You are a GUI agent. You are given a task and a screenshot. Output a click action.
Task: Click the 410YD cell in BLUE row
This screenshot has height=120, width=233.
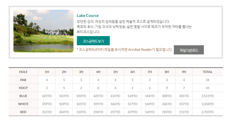pos(115,96)
